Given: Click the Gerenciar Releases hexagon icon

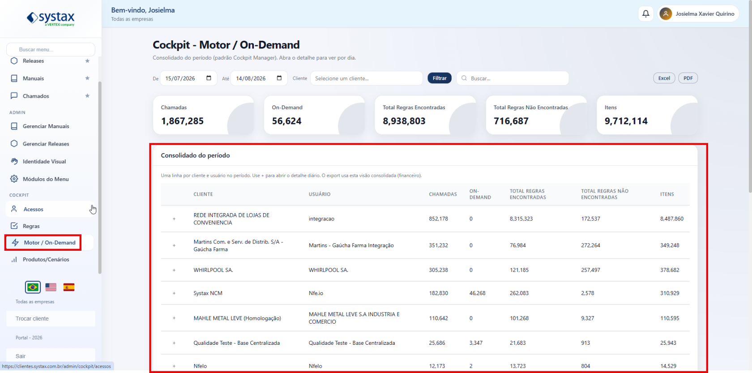Looking at the screenshot, I should tap(14, 144).
